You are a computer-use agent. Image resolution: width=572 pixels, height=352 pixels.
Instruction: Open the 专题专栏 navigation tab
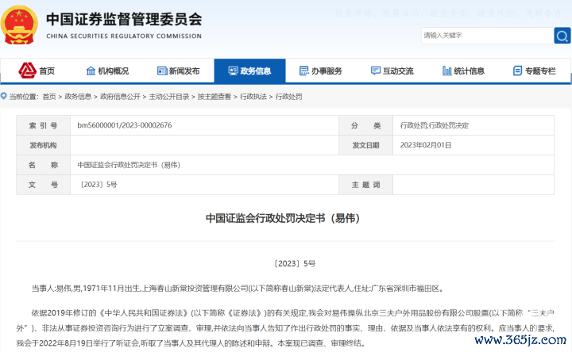pos(535,71)
